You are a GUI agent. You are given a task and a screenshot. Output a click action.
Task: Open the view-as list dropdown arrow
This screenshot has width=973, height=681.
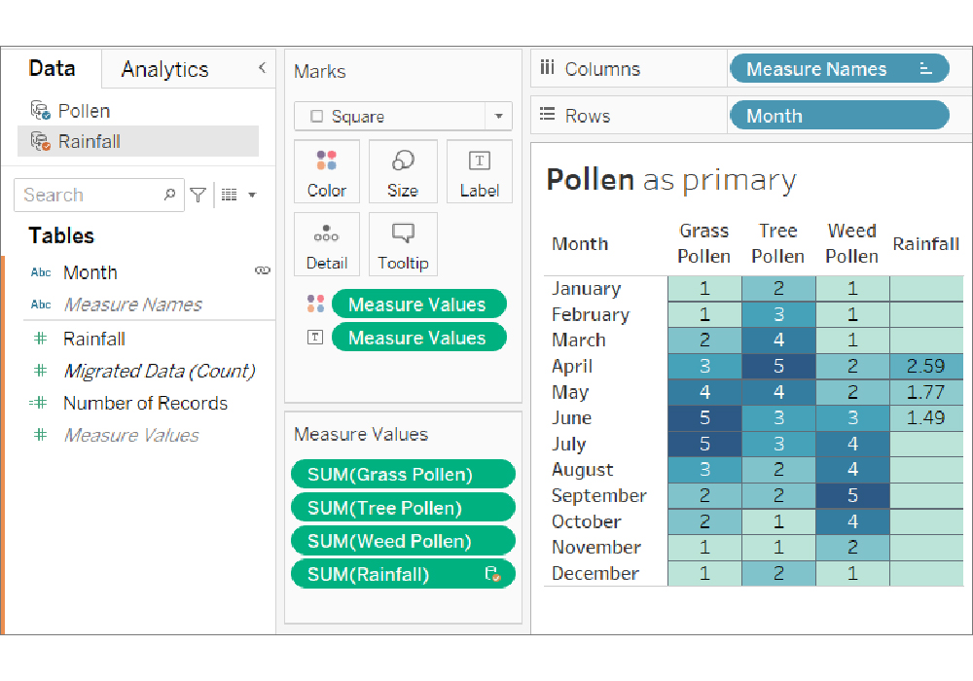pyautogui.click(x=251, y=196)
